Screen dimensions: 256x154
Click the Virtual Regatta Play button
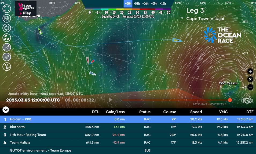click(26, 9)
